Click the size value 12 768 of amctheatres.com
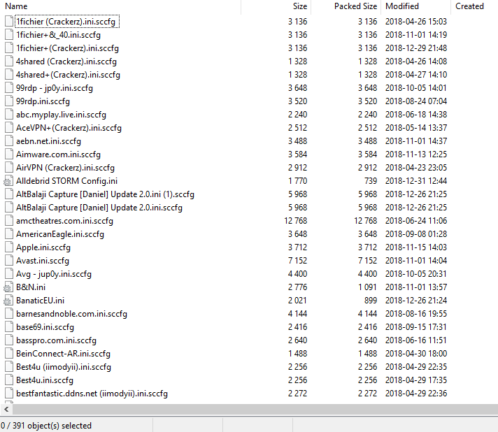498x432 pixels. (x=296, y=221)
